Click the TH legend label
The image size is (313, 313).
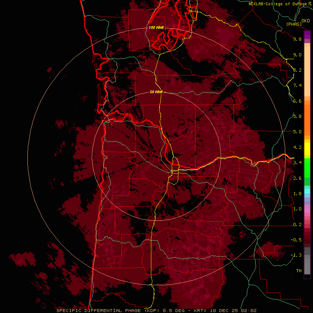tap(299, 271)
